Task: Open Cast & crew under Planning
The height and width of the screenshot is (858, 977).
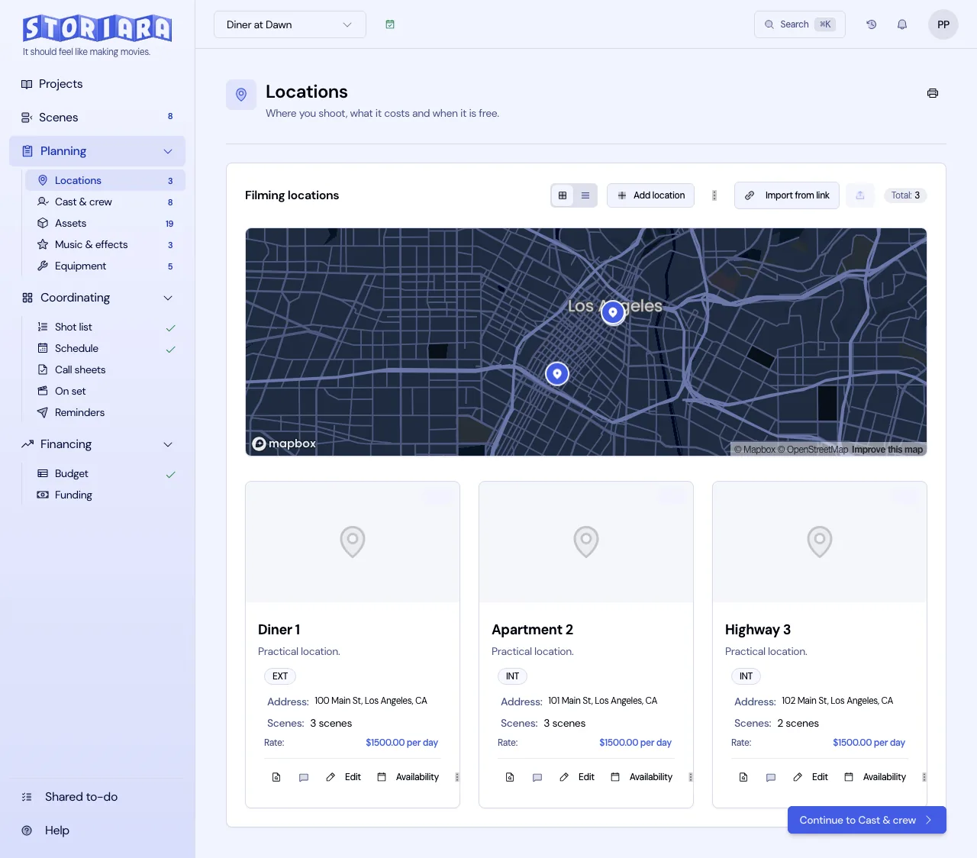Action: [x=105, y=202]
